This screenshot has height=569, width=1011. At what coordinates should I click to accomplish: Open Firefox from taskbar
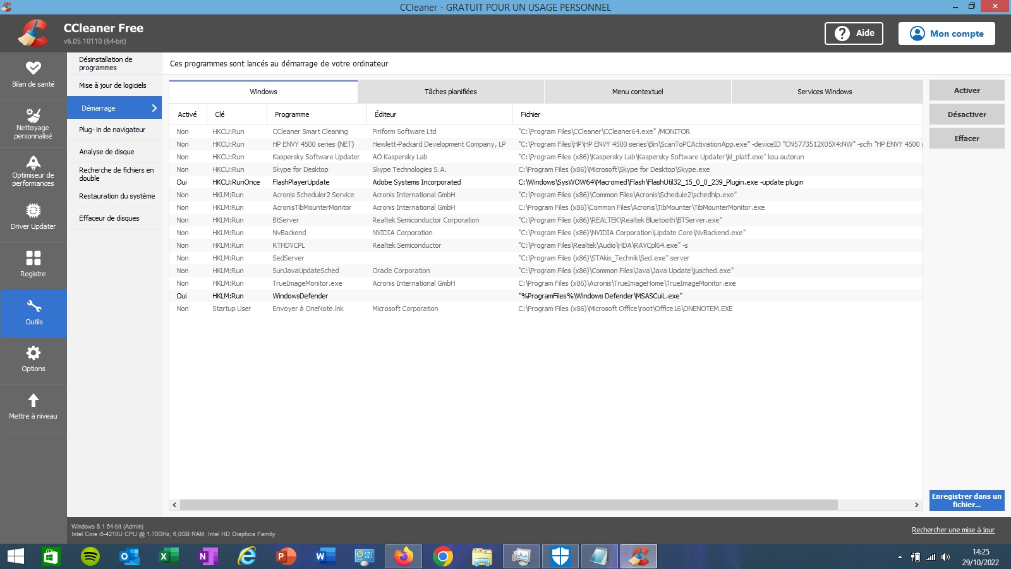click(404, 556)
